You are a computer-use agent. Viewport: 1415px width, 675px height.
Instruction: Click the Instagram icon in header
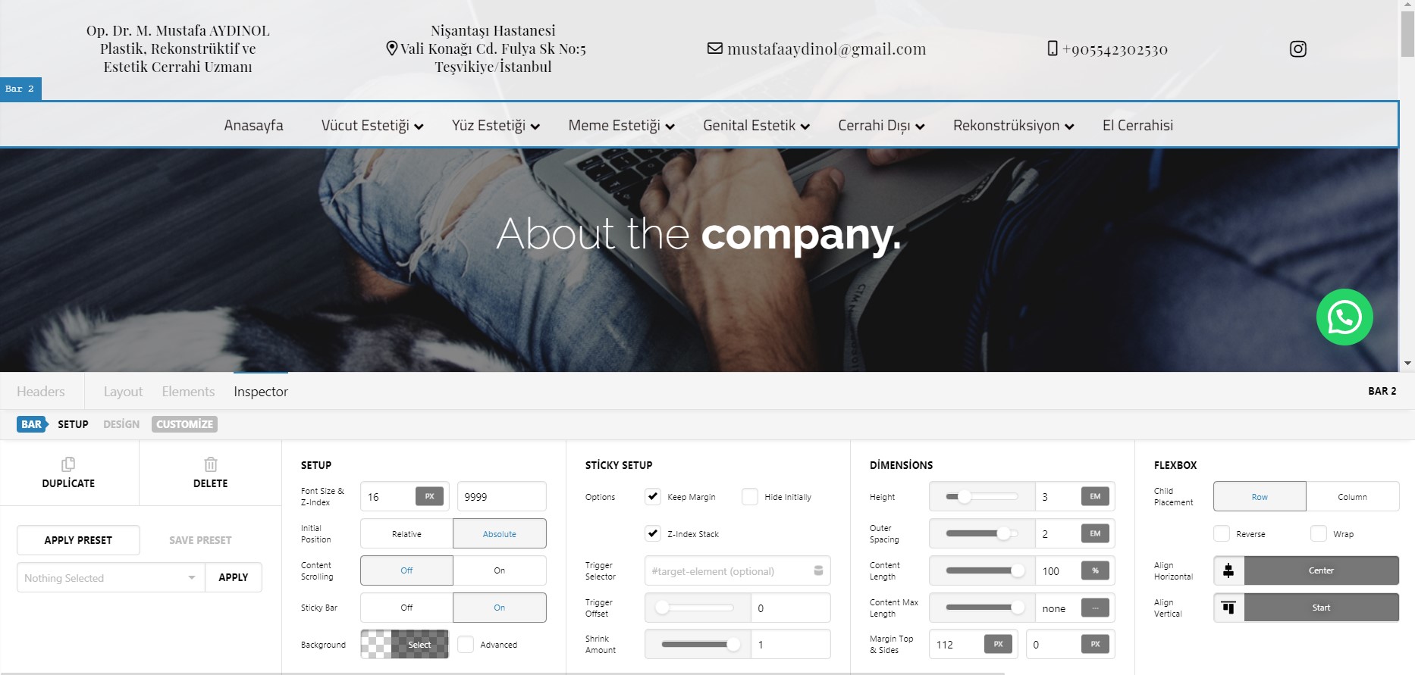[1297, 49]
